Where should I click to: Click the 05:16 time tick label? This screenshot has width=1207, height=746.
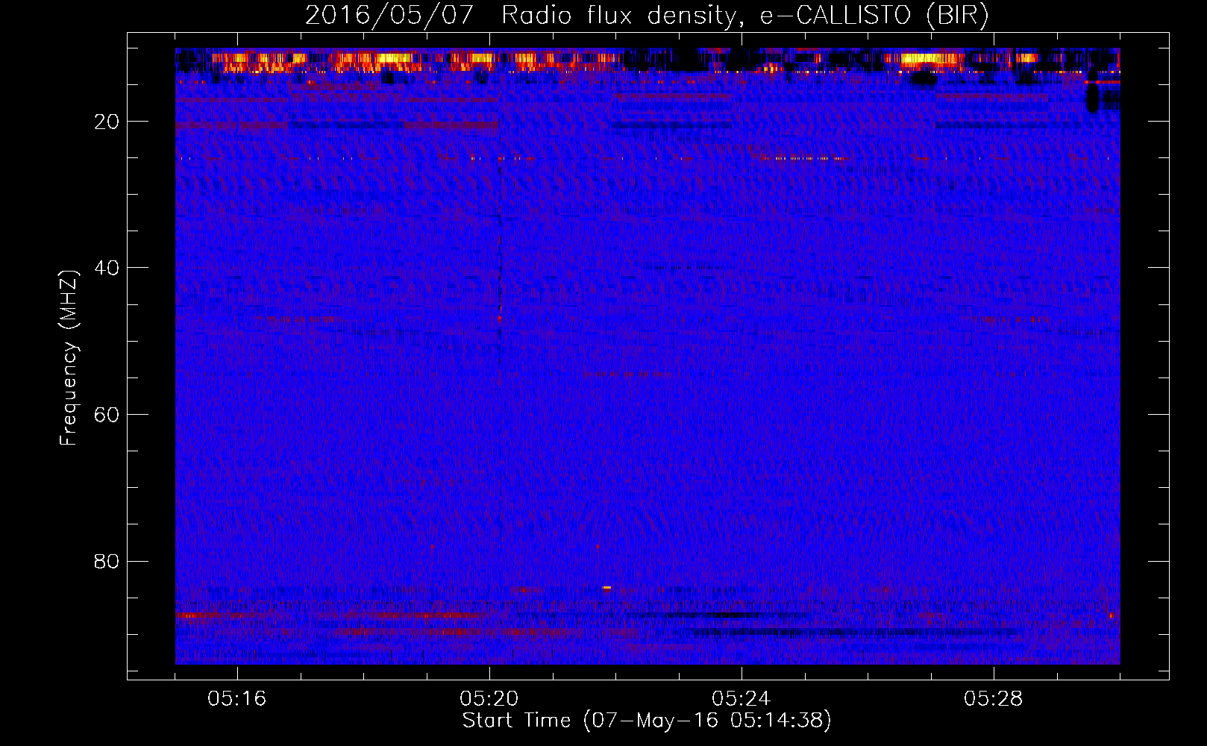237,699
